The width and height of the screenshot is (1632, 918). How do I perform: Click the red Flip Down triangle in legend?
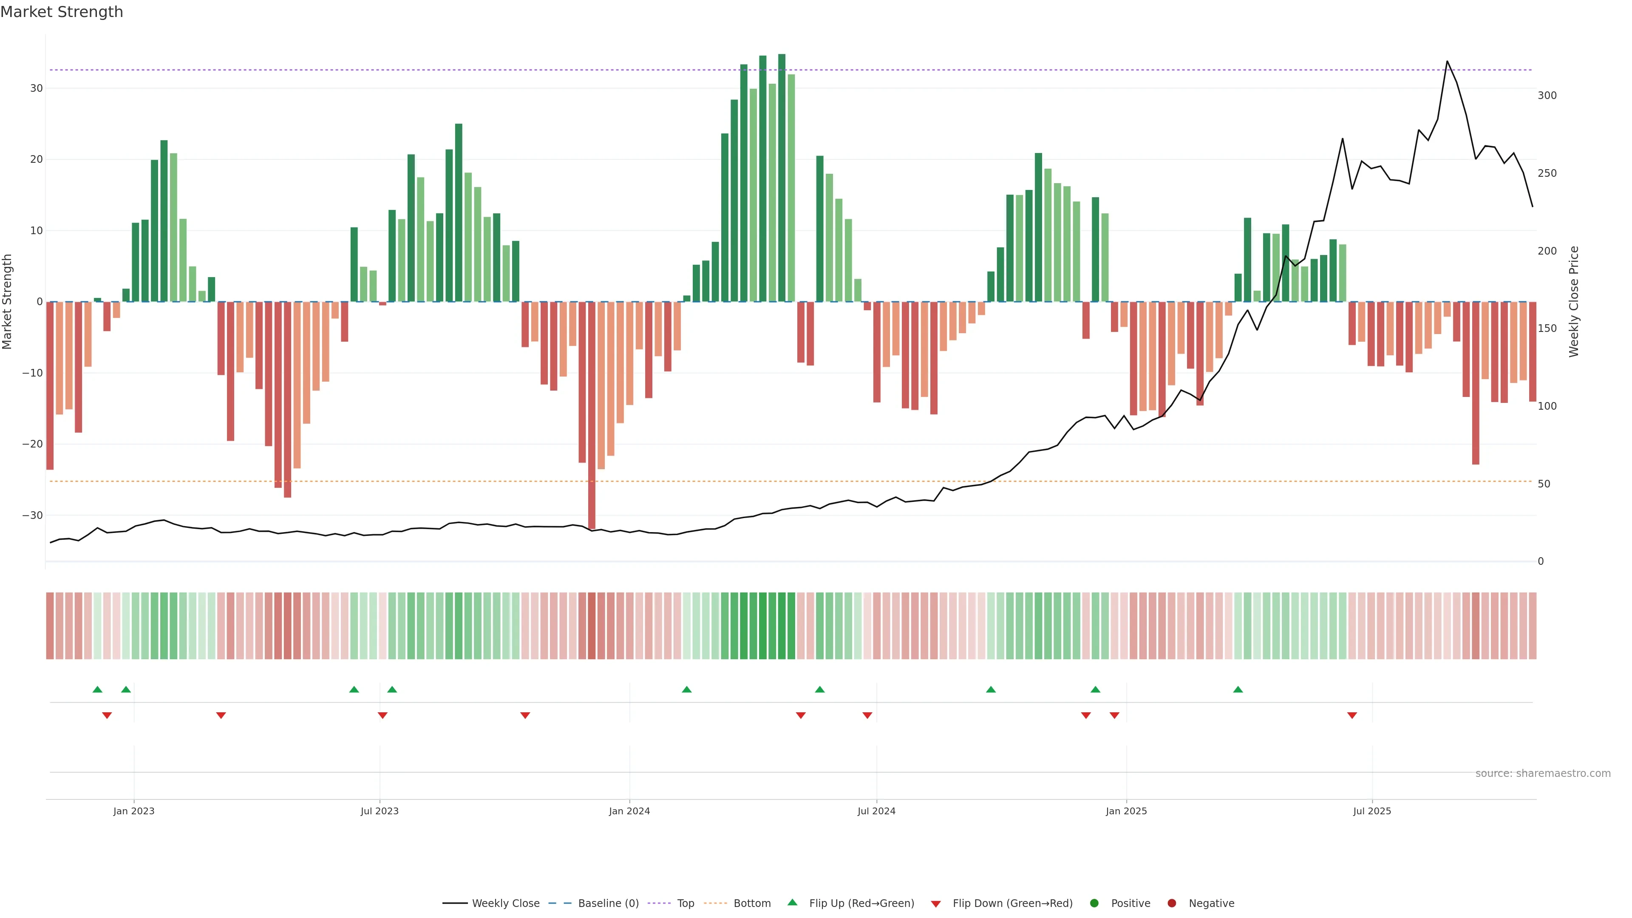pos(936,904)
